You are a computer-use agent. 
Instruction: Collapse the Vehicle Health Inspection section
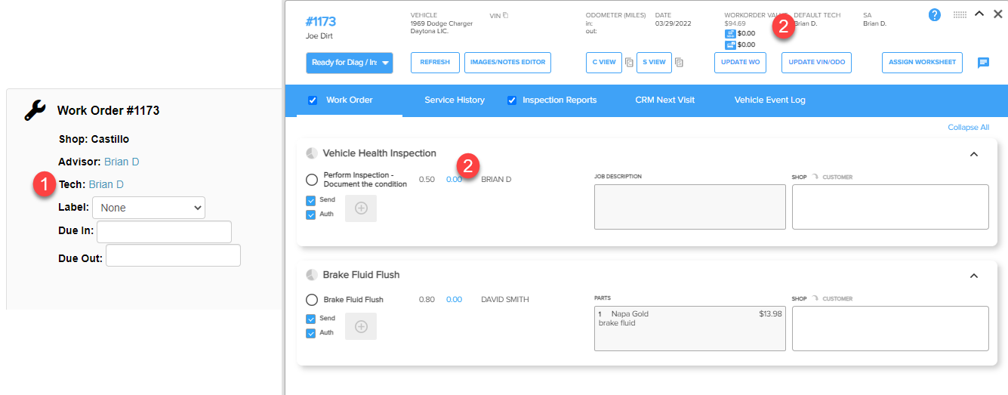974,154
